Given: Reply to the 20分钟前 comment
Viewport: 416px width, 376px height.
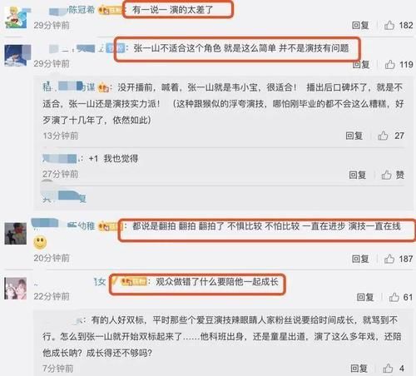Looking at the screenshot, I should coord(360,259).
